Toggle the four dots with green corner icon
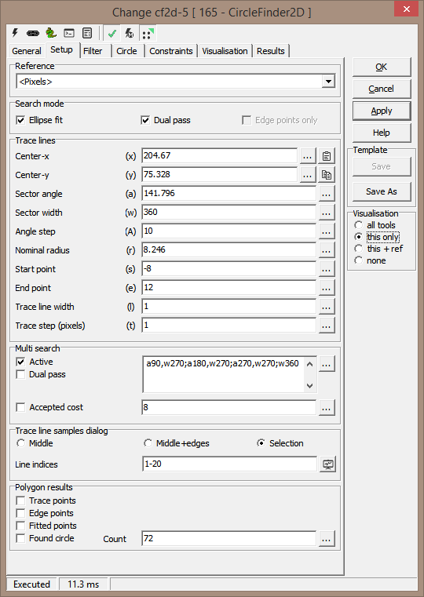Viewport: 424px width, 597px height. 148,34
